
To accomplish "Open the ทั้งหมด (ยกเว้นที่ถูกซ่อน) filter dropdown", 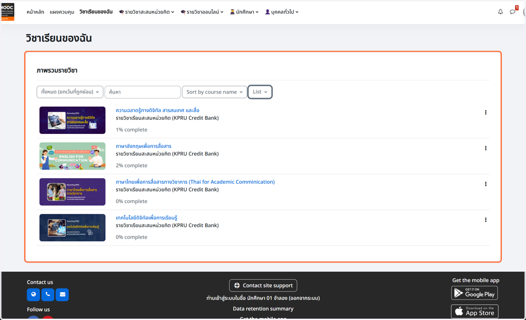I will (70, 92).
